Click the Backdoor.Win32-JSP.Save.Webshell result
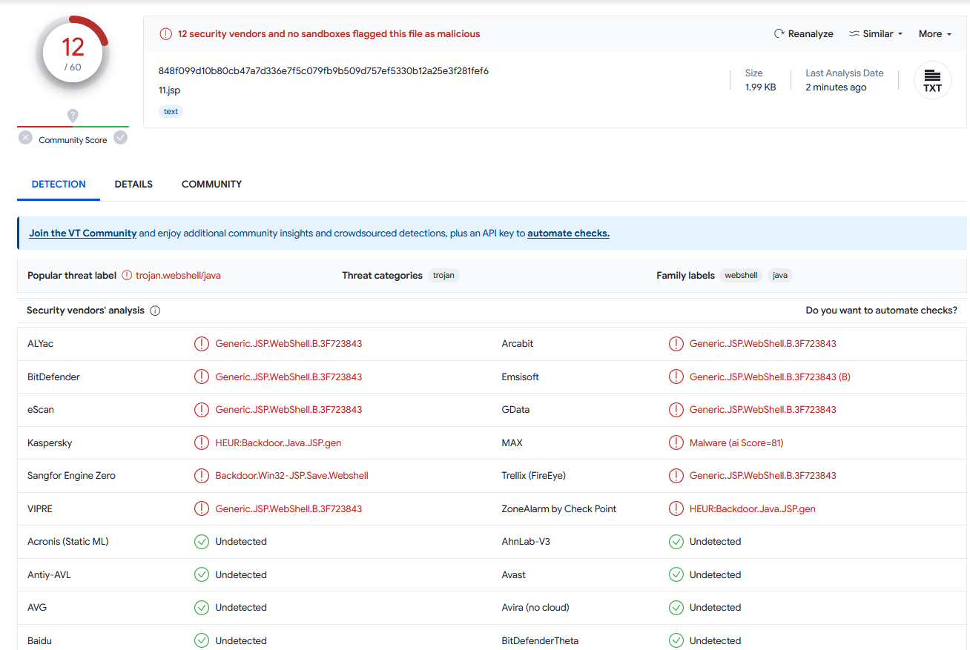 coord(291,476)
